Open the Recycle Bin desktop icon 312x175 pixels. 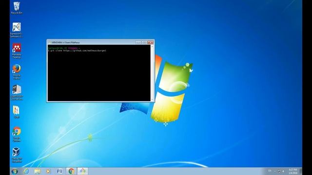click(x=17, y=8)
